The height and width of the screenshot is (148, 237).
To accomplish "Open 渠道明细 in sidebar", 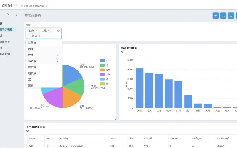I will (5, 54).
